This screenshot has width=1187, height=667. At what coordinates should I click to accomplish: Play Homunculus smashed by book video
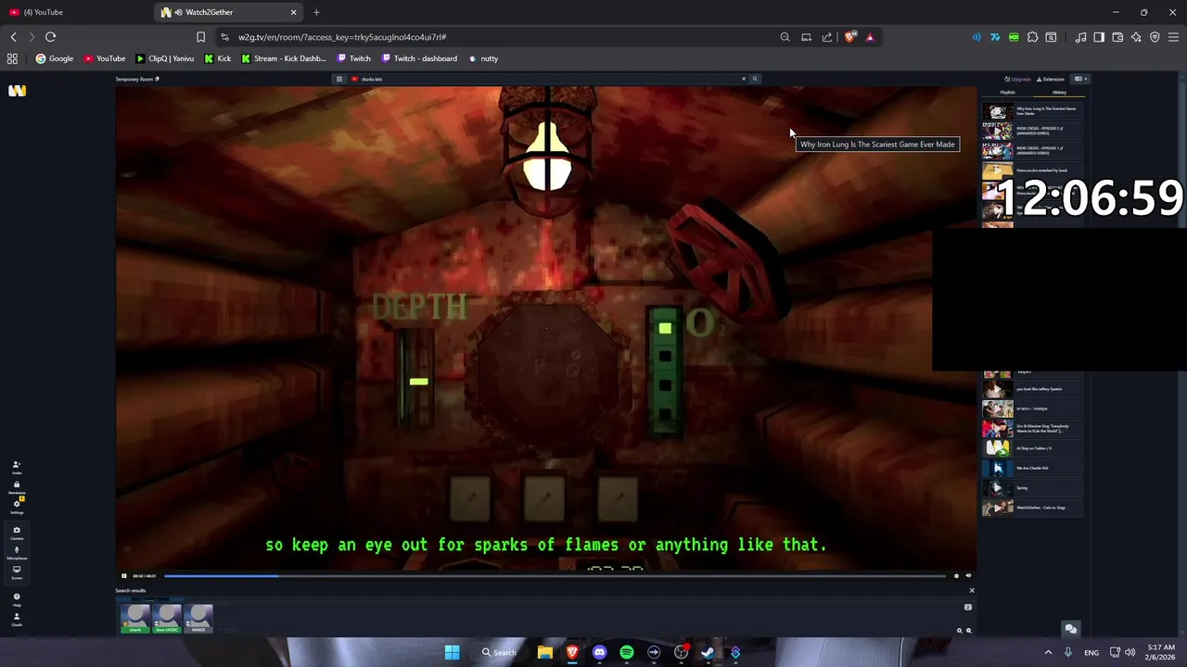click(1031, 170)
